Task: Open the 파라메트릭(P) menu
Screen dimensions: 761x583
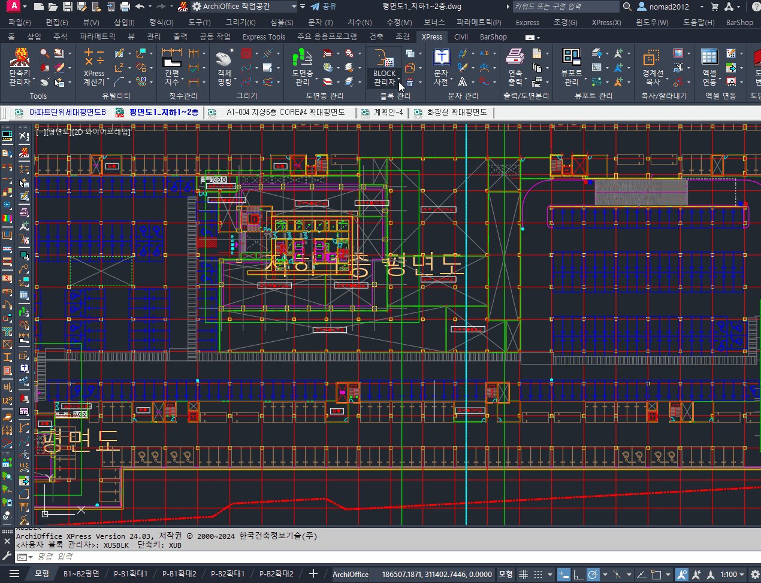Action: [478, 22]
